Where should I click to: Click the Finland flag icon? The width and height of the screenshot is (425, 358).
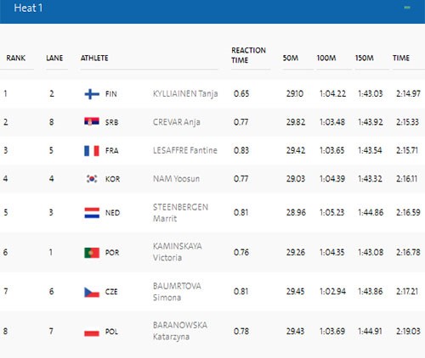(92, 94)
